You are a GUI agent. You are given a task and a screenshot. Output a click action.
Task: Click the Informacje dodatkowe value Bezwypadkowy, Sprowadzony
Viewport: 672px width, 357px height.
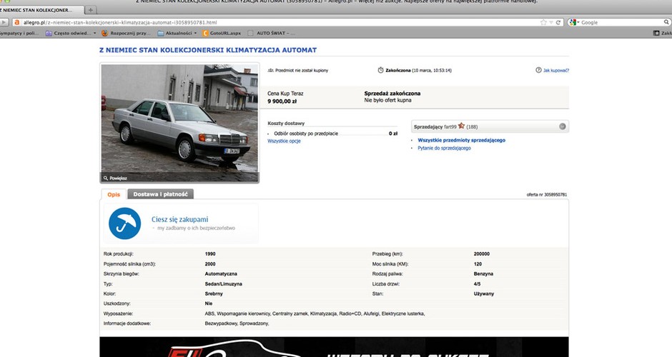pos(237,323)
